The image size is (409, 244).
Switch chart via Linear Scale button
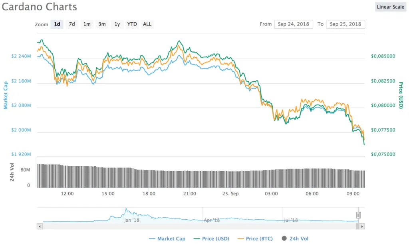point(391,7)
